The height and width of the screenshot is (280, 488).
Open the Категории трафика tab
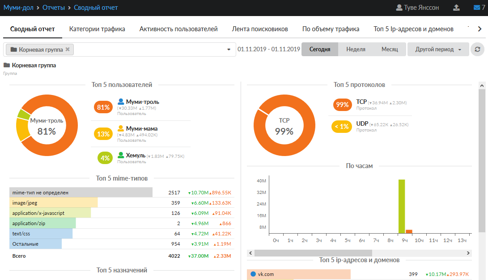(97, 29)
